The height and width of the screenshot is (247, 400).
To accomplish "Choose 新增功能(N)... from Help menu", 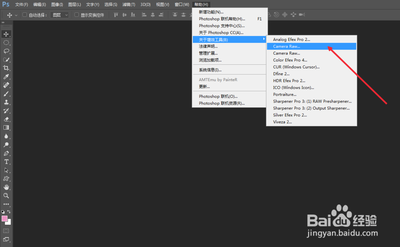I will pos(230,12).
